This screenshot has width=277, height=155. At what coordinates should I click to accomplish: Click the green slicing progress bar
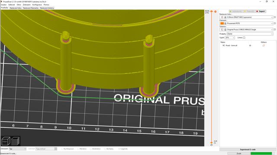[261, 153]
